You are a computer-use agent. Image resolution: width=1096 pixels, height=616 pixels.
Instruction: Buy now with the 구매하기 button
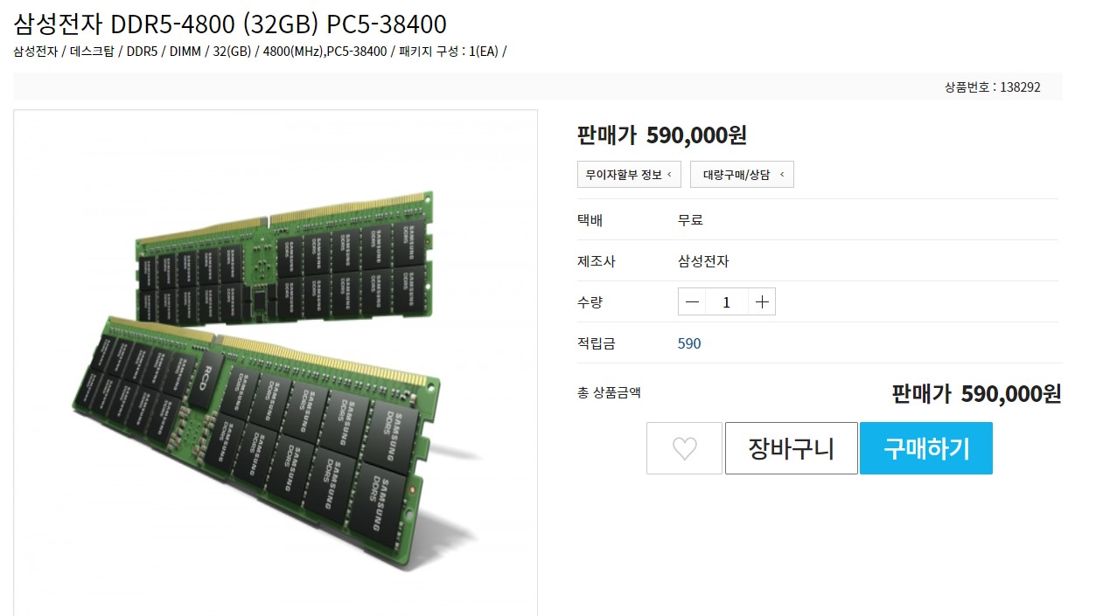tap(926, 448)
